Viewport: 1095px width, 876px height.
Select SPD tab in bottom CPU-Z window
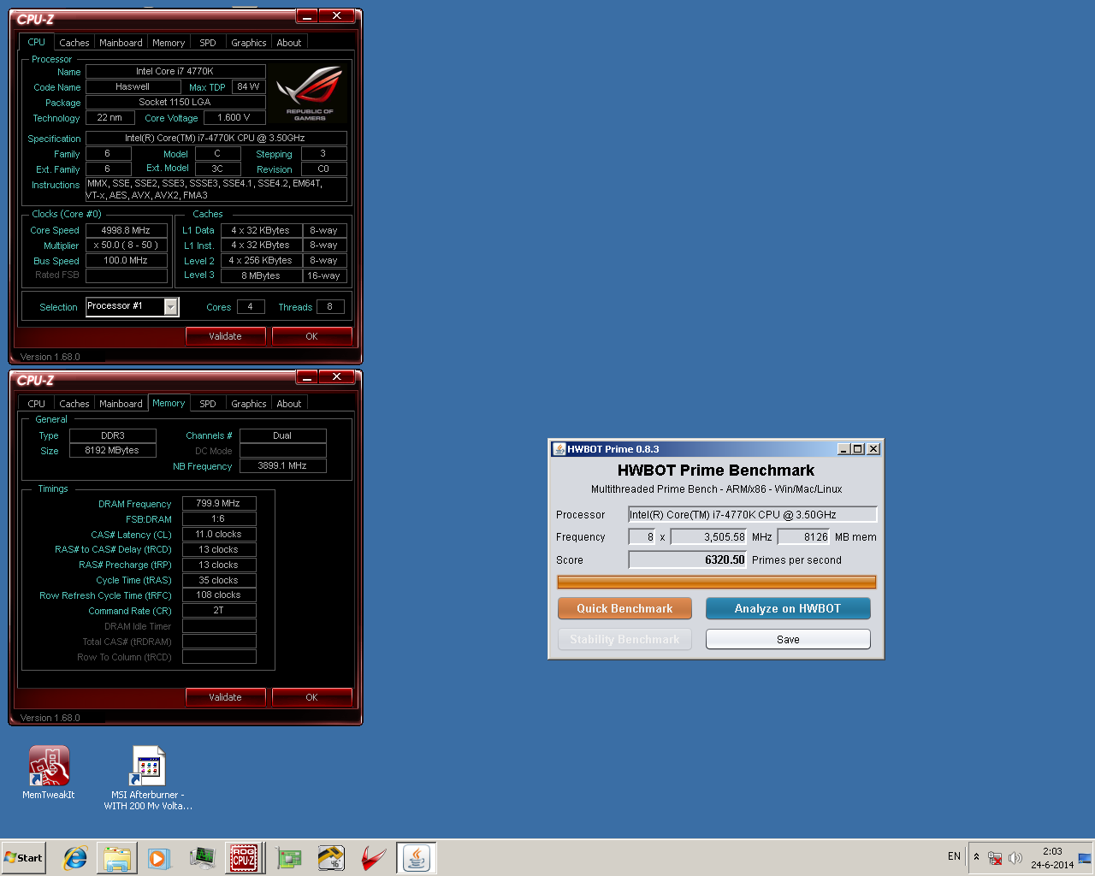click(x=208, y=404)
